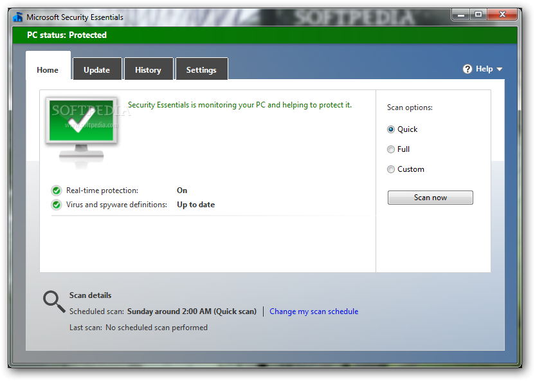Return to the Home tab
The height and width of the screenshot is (381, 535).
pos(48,70)
